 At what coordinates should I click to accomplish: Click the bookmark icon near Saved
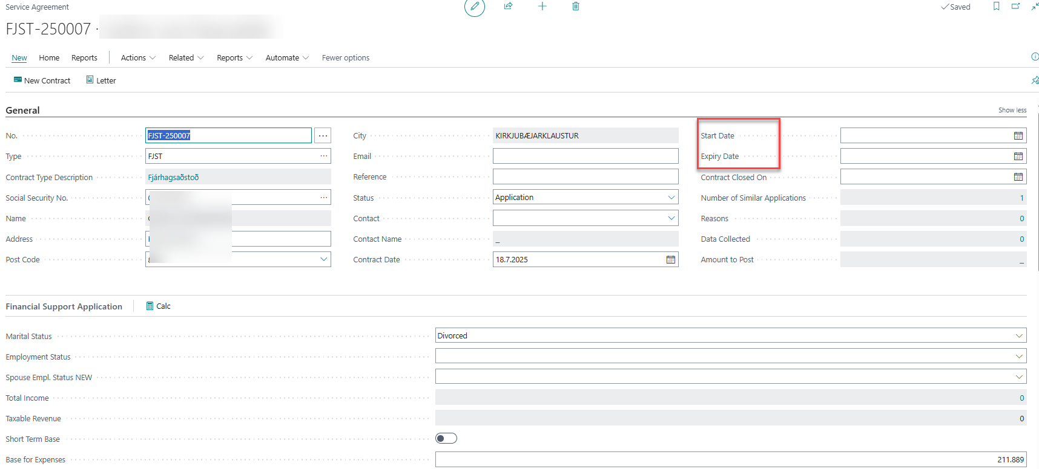(996, 6)
